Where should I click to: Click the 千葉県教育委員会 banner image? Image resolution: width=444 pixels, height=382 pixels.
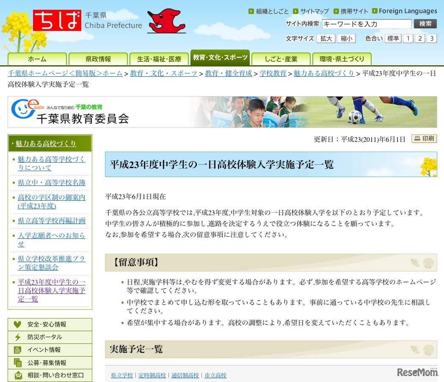coord(222,112)
